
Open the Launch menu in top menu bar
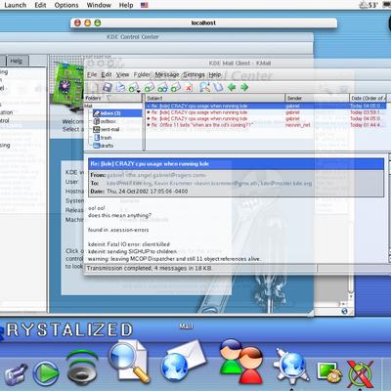pos(15,5)
